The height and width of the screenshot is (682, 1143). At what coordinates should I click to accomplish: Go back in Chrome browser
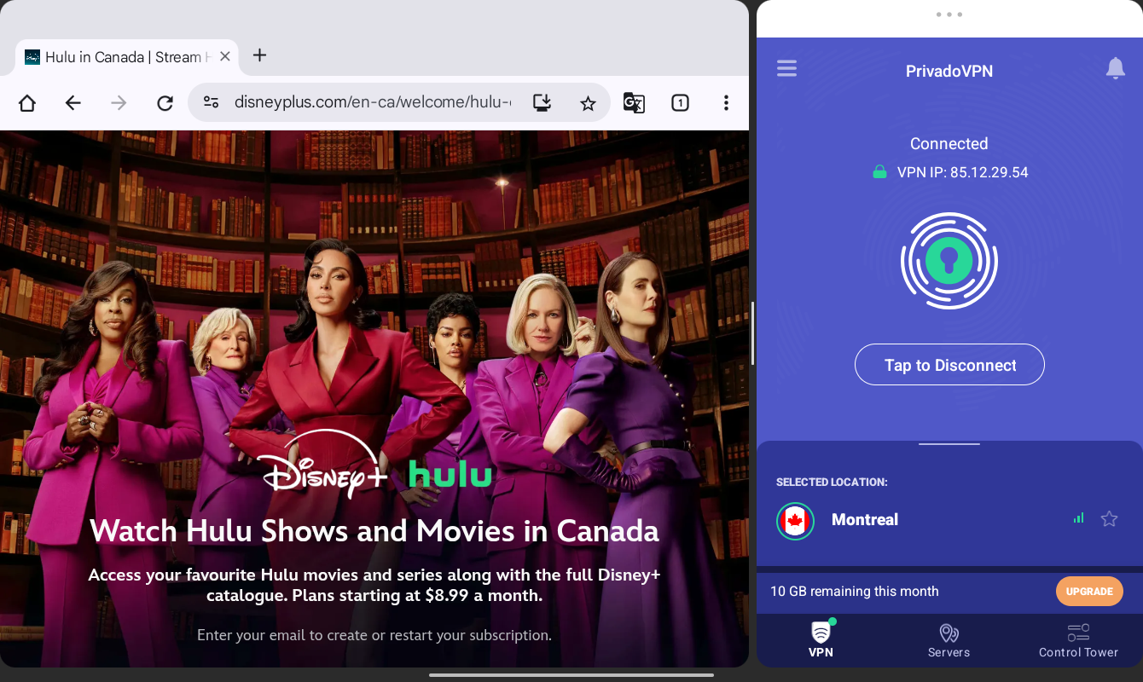click(73, 103)
